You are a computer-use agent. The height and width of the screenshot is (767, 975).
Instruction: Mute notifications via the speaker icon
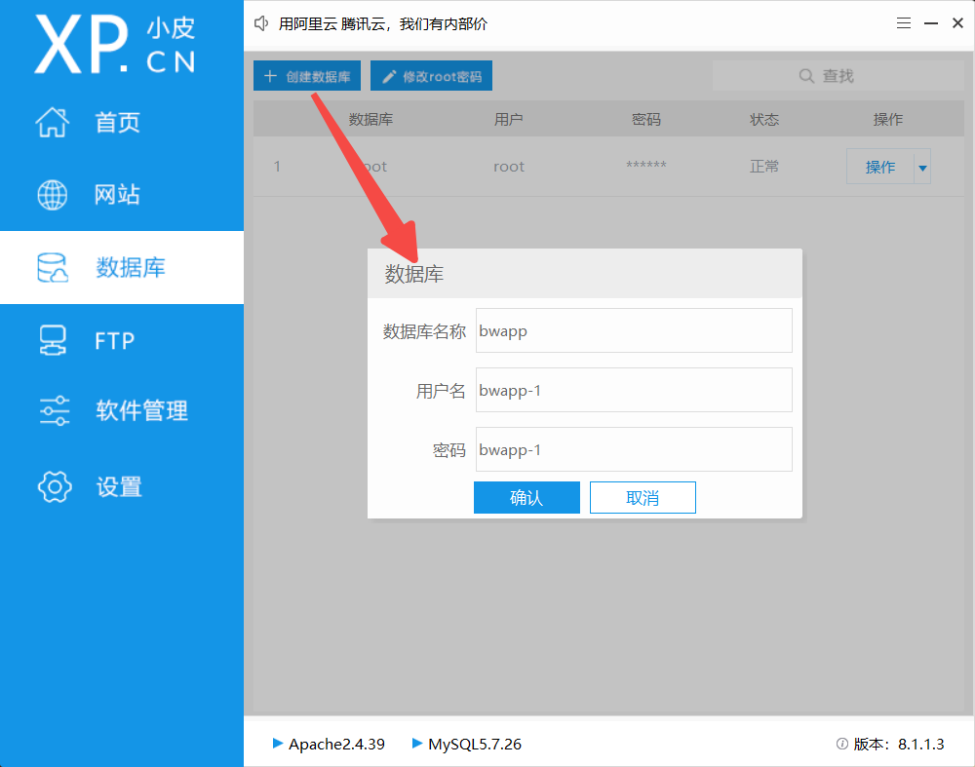click(260, 22)
